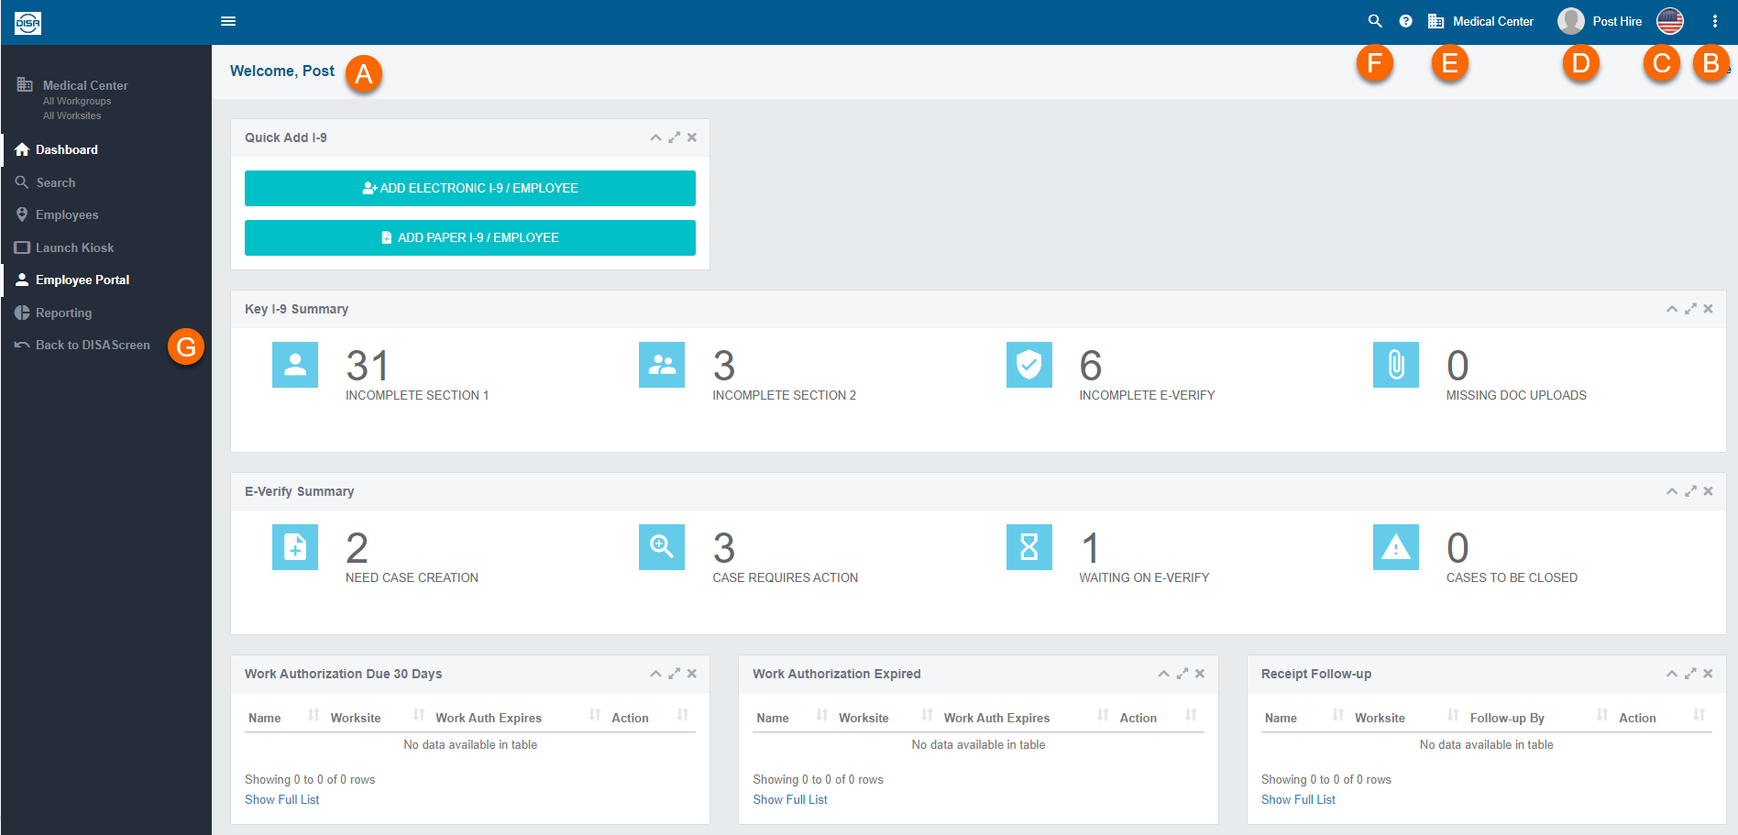This screenshot has height=835, width=1738.
Task: Sort Receipt Follow-up table by Follow-up By
Action: click(x=1538, y=717)
